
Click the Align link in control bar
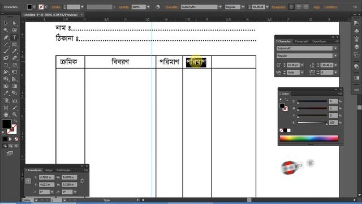[x=317, y=7]
